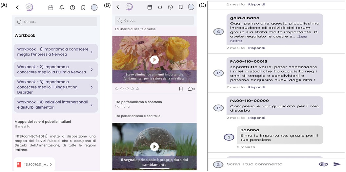Go back using panel A back arrow
The width and height of the screenshot is (346, 172).
point(17,8)
